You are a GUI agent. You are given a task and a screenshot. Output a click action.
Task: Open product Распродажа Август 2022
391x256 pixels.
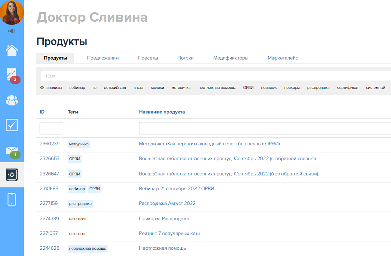[x=167, y=203]
